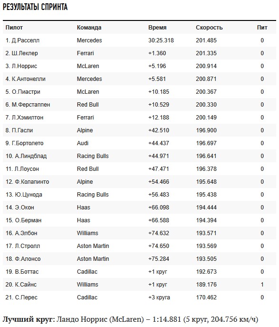Click speed value 196.641
This screenshot has height=327, width=279.
[x=206, y=156]
